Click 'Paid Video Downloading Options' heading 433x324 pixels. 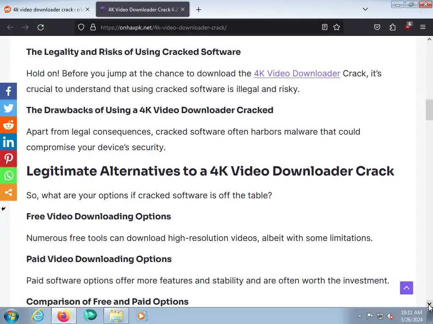pyautogui.click(x=99, y=259)
